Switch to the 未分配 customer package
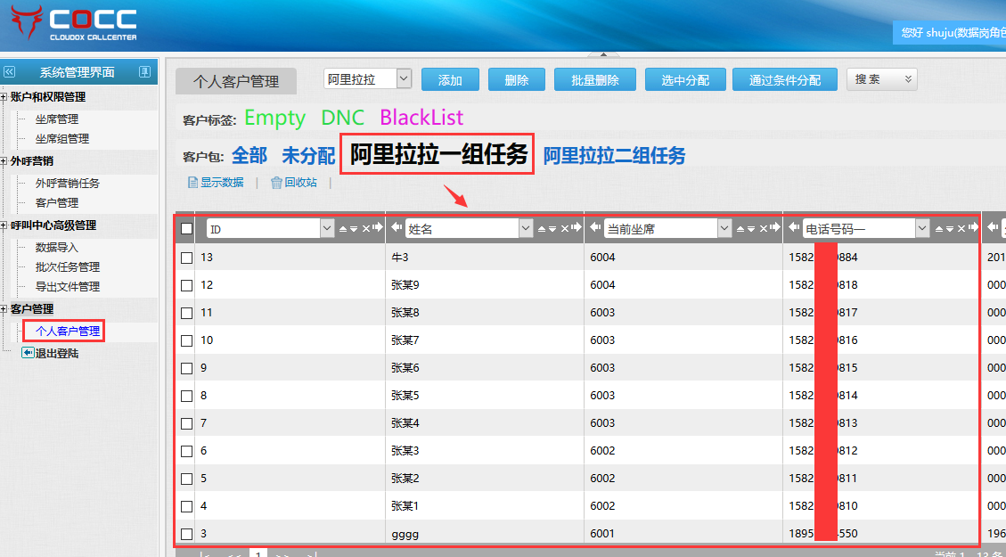The image size is (1006, 557). tap(308, 156)
